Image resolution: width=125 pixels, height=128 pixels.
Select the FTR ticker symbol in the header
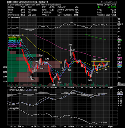tap(9, 2)
